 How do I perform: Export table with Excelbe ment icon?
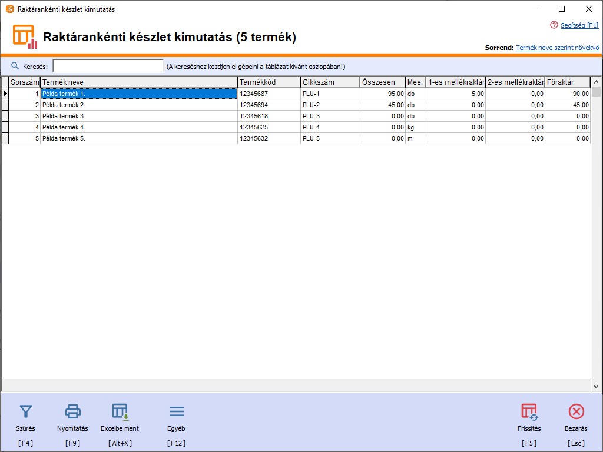[x=120, y=411]
